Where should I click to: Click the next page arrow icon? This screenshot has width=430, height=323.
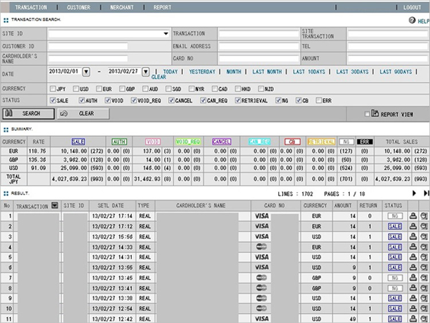tap(414, 194)
